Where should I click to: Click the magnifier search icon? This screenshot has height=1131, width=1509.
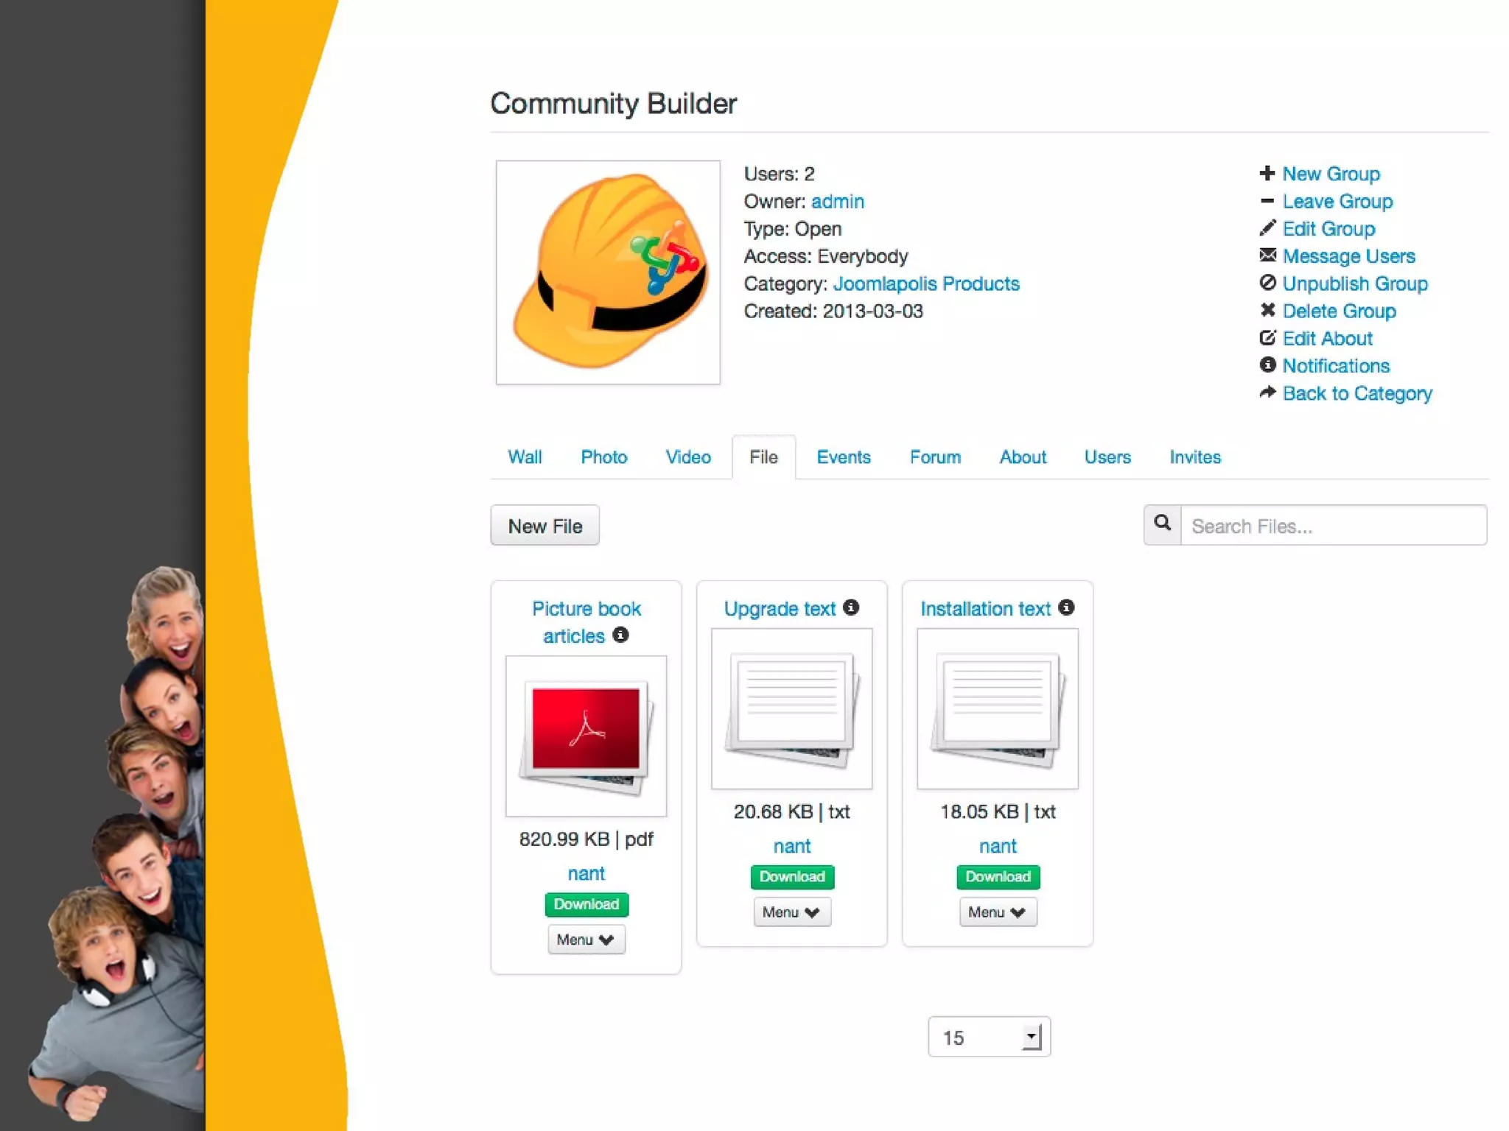tap(1162, 524)
